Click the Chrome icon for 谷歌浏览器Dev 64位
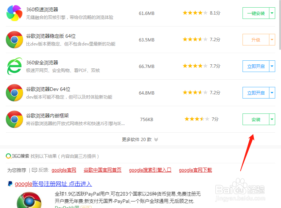Viewport: 281px width, 208px height. tap(15, 93)
